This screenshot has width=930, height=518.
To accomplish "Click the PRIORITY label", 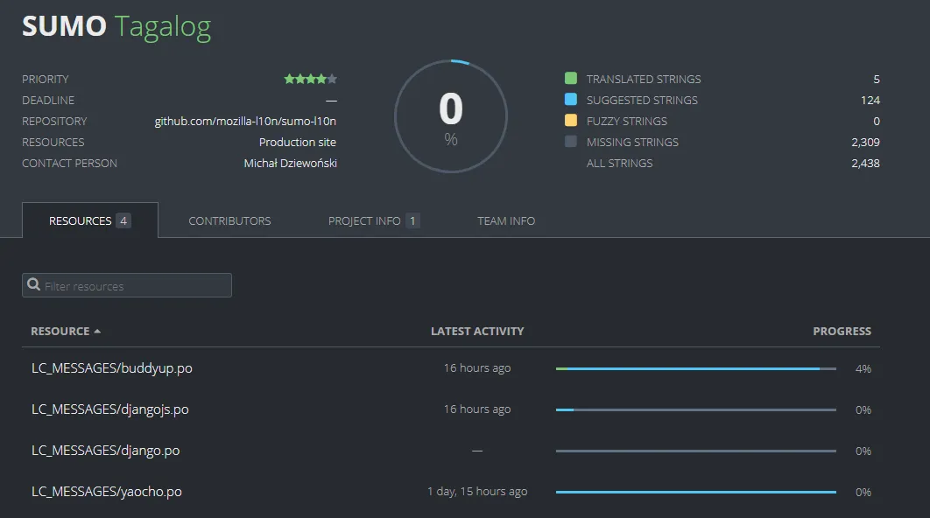I will (x=45, y=79).
